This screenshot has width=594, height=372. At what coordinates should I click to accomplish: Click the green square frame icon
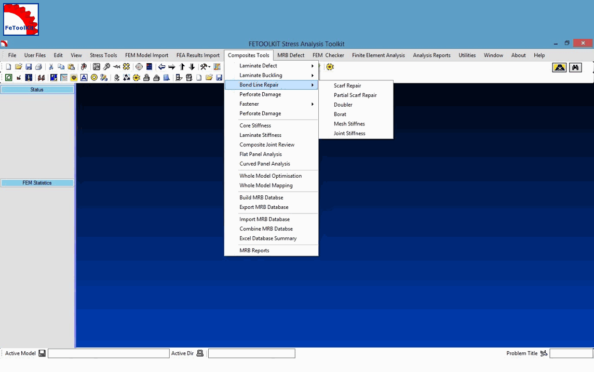pos(9,78)
